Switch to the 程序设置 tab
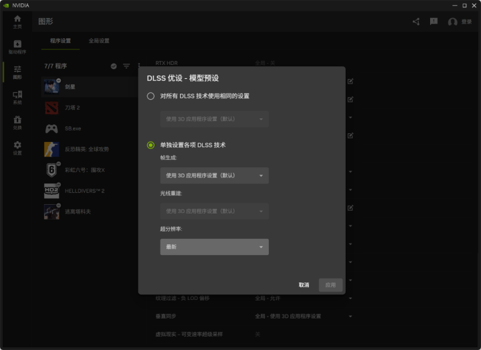This screenshot has width=481, height=350. click(60, 41)
